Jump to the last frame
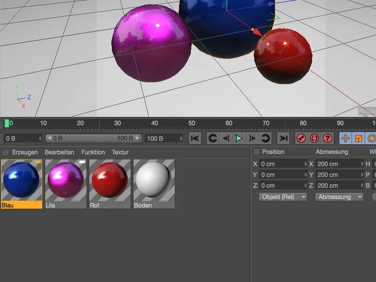The image size is (376, 282). pyautogui.click(x=282, y=138)
